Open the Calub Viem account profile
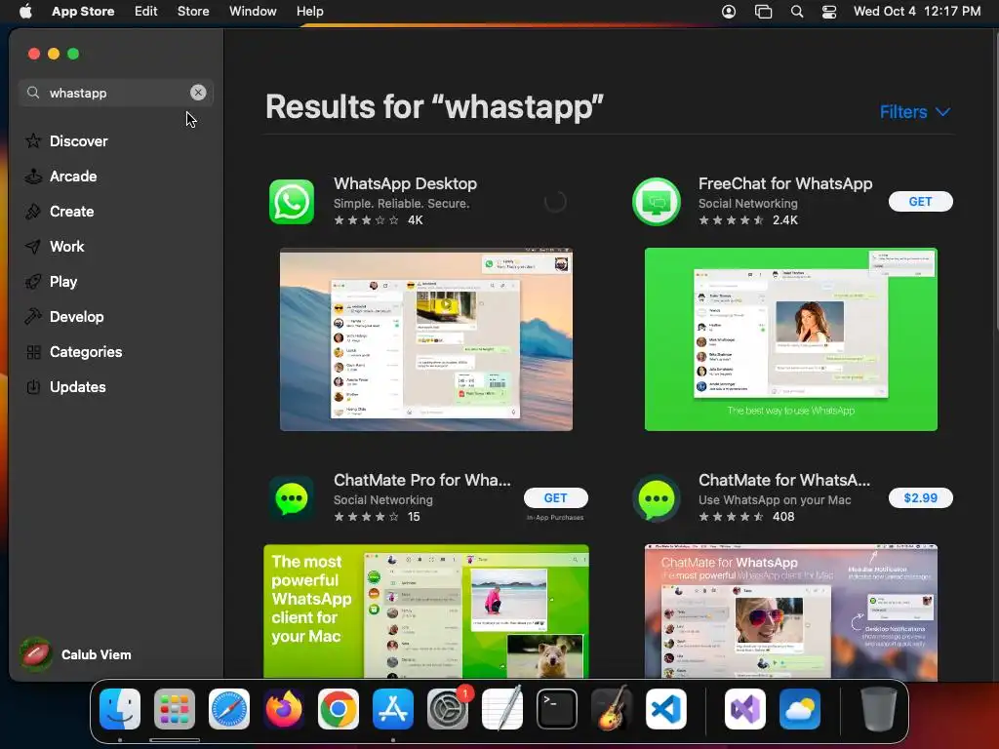Image resolution: width=999 pixels, height=749 pixels. (76, 654)
